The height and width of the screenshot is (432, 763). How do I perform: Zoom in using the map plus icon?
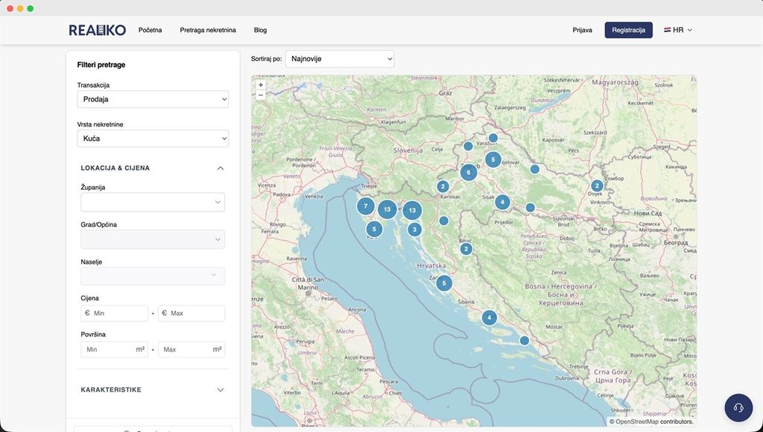click(x=260, y=84)
